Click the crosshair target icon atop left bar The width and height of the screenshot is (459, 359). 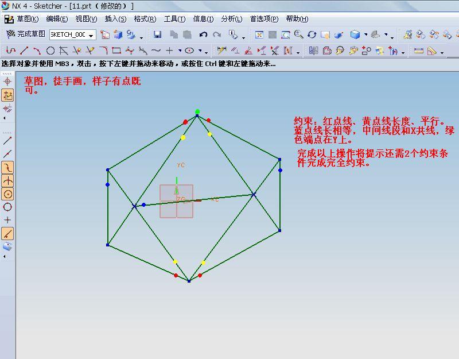coord(7,82)
